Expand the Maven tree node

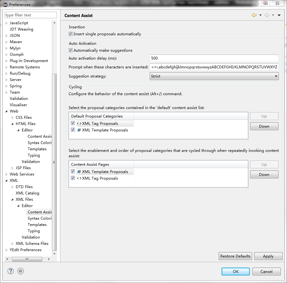tap(6, 42)
